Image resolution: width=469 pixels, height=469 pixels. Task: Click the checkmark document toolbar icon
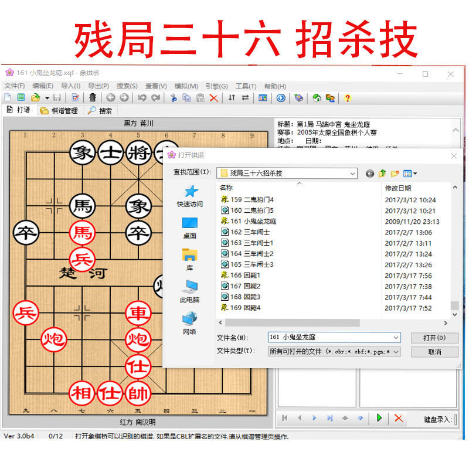(76, 97)
